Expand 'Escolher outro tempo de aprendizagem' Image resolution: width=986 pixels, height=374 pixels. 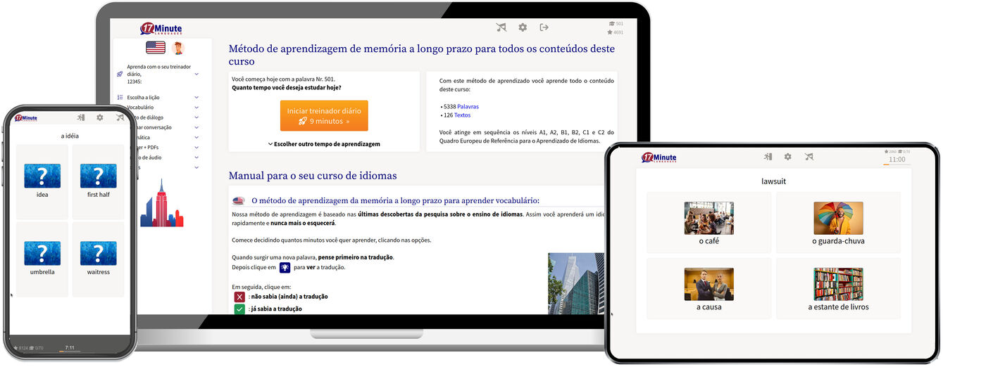(x=324, y=144)
